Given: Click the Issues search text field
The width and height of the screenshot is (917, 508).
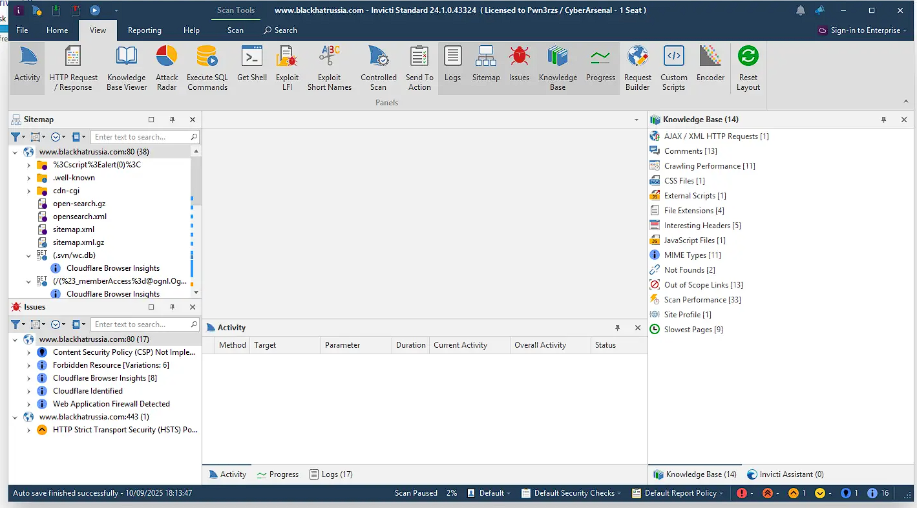Looking at the screenshot, I should (141, 324).
